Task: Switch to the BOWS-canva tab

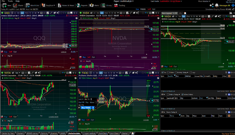Action: 32,133
